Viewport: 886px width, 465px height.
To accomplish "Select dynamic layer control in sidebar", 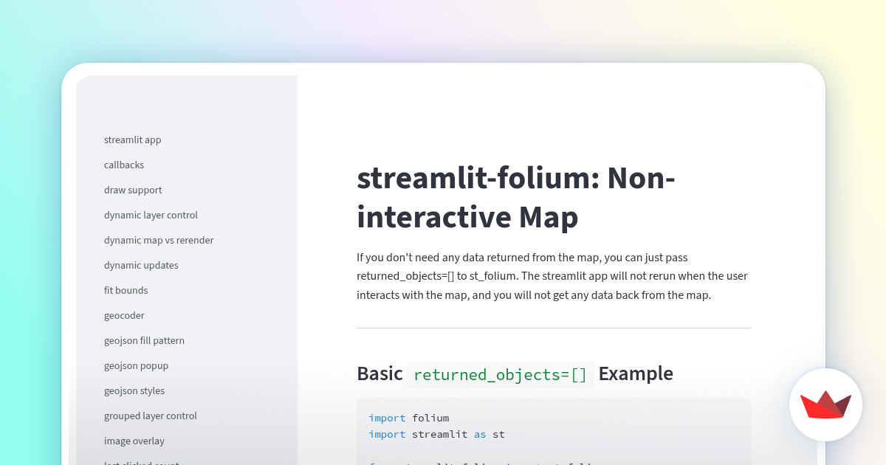I will click(x=151, y=215).
